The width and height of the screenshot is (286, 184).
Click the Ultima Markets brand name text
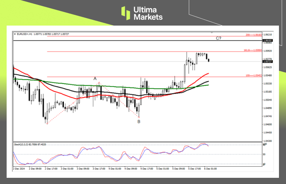tap(149, 13)
